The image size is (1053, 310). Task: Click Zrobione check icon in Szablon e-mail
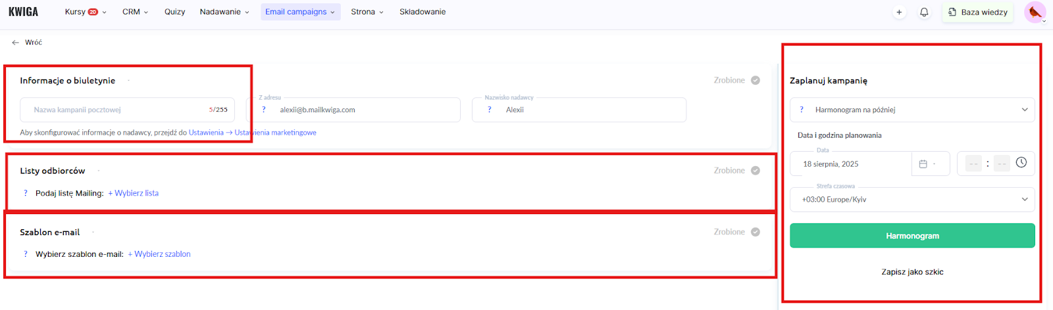tap(756, 232)
